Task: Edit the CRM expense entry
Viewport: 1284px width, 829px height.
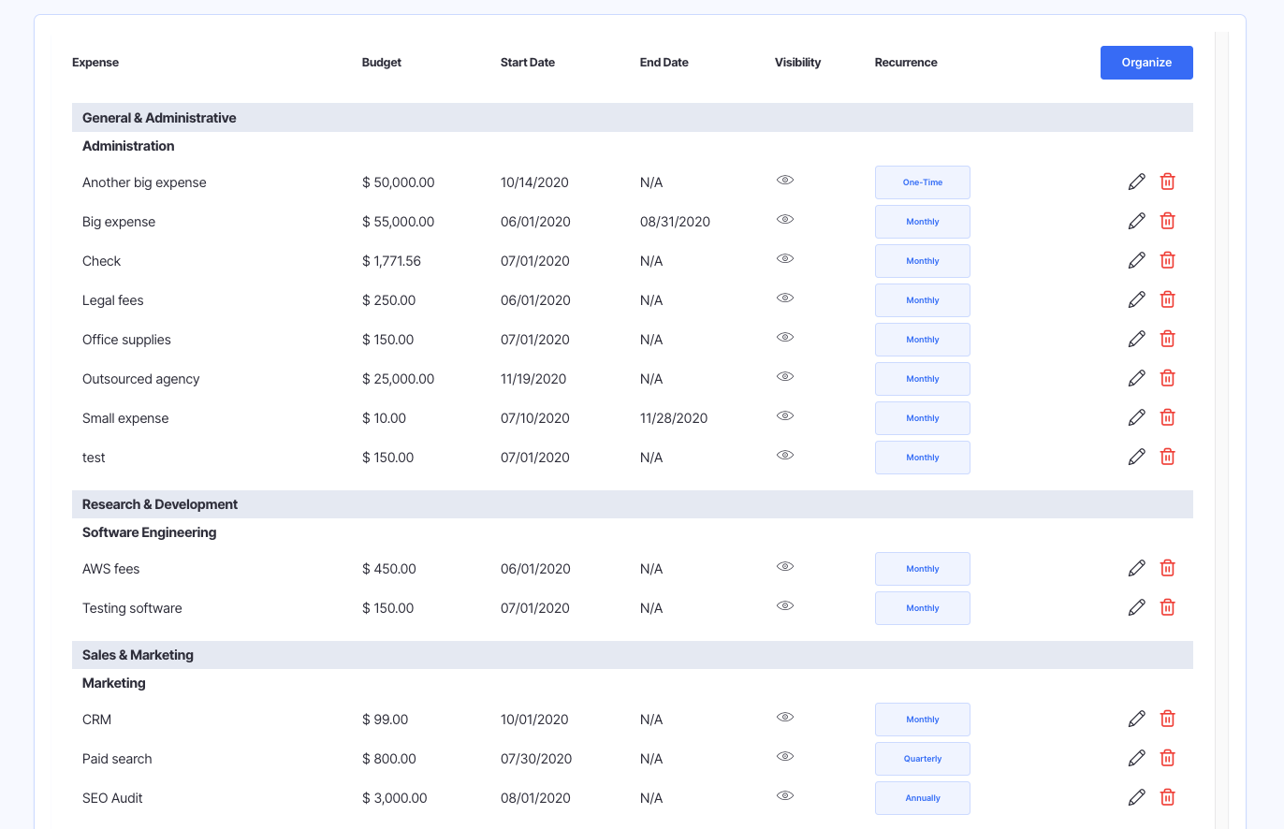Action: point(1136,719)
